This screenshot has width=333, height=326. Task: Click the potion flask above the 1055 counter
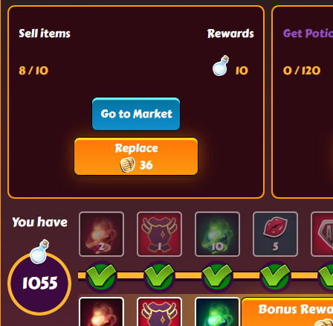pos(39,252)
